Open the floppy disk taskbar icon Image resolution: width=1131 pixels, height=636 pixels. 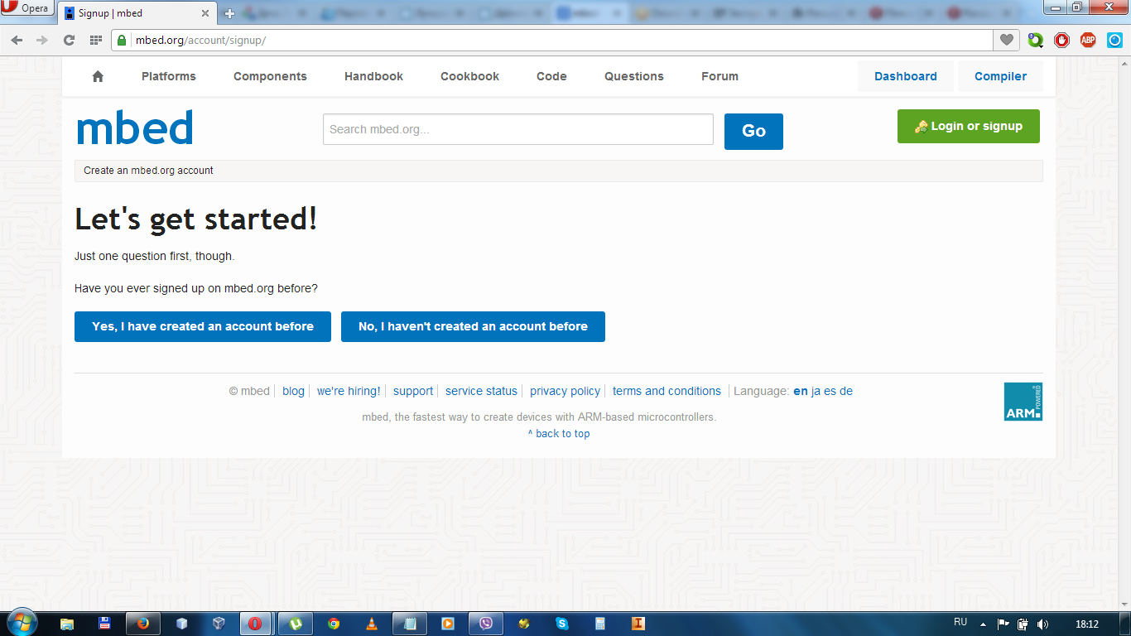[x=105, y=624]
